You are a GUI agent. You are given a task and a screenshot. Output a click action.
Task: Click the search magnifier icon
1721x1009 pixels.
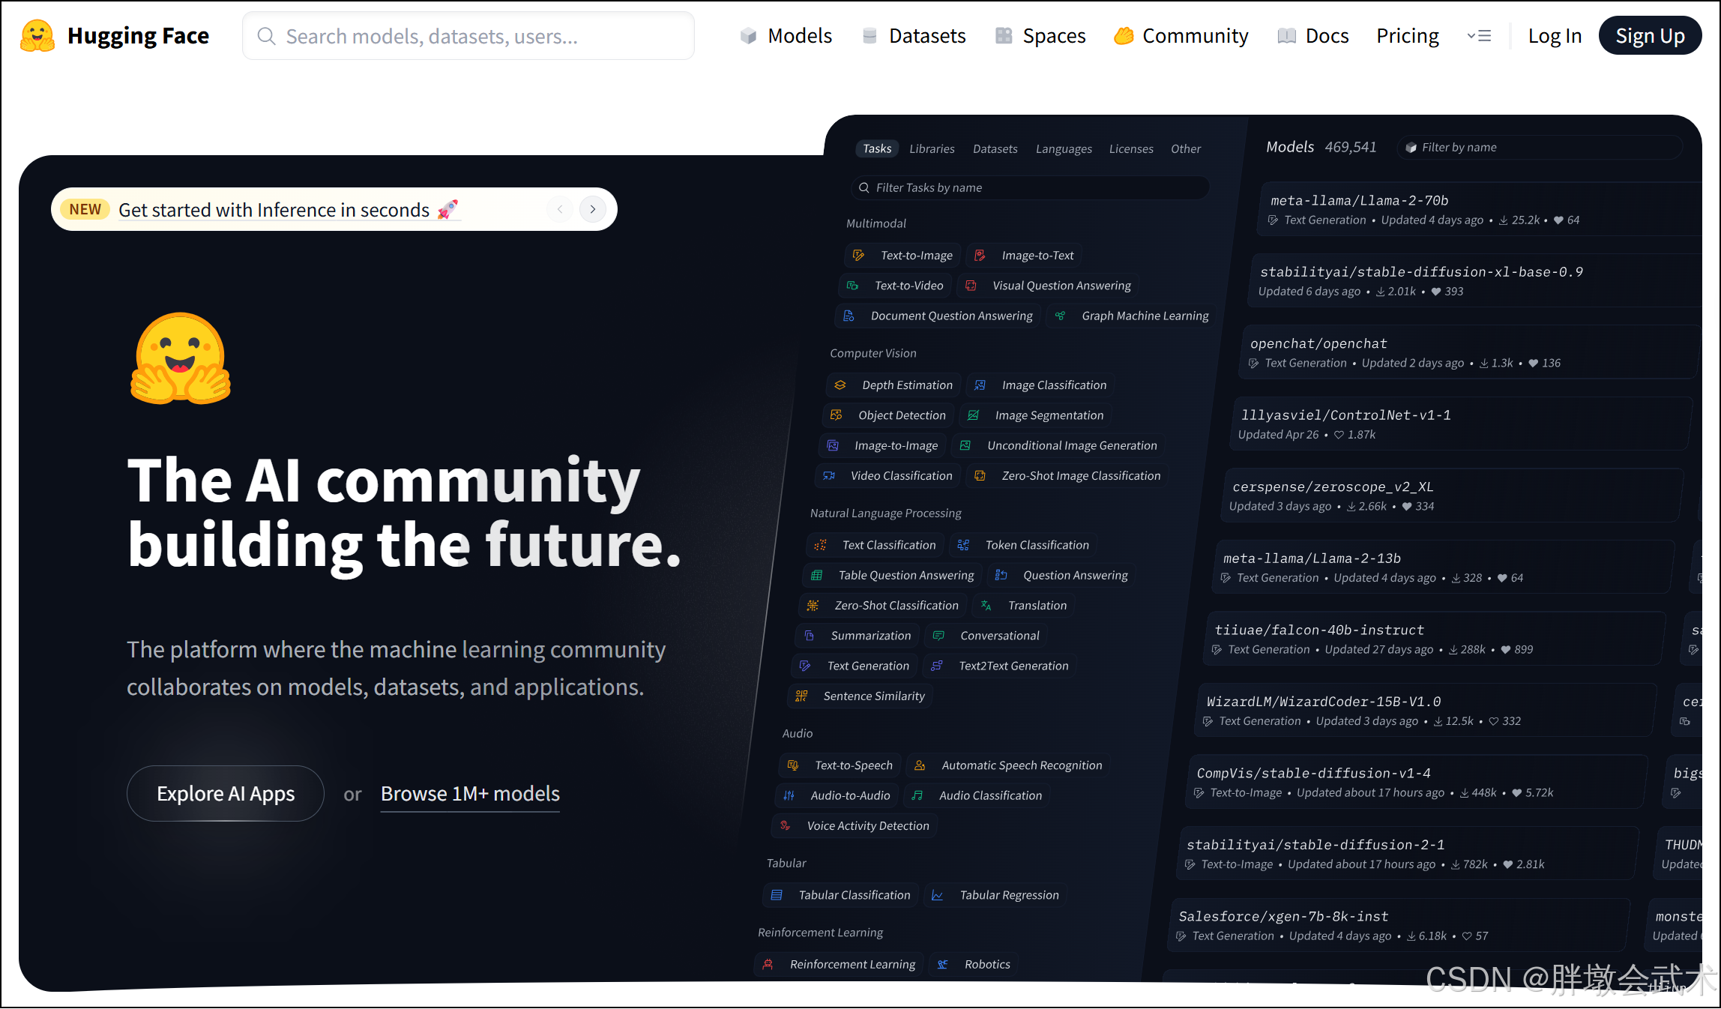point(266,36)
